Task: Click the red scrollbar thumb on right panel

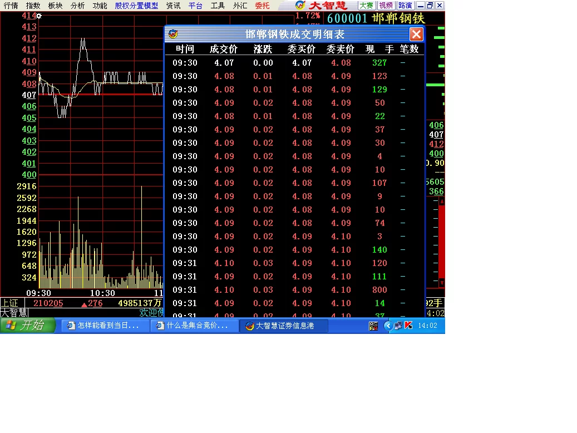Action: [442, 242]
